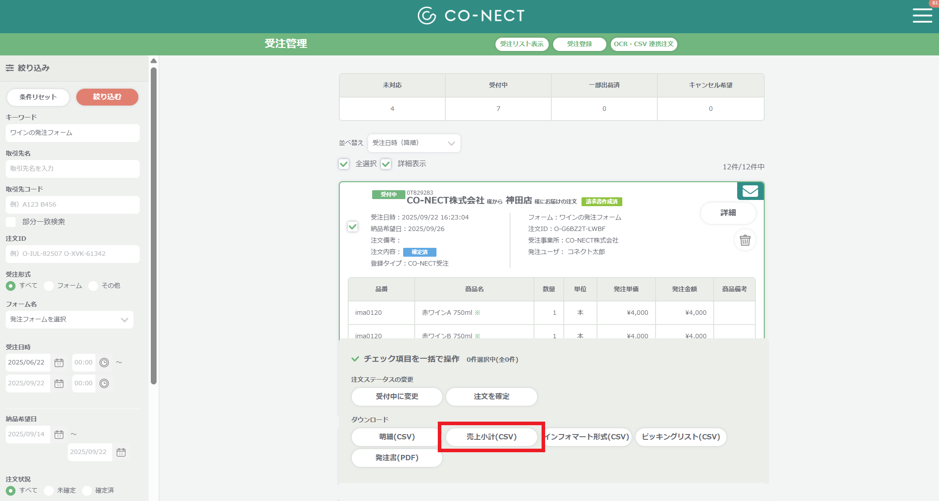Click 未対応 status column header
The width and height of the screenshot is (939, 501).
[392, 85]
